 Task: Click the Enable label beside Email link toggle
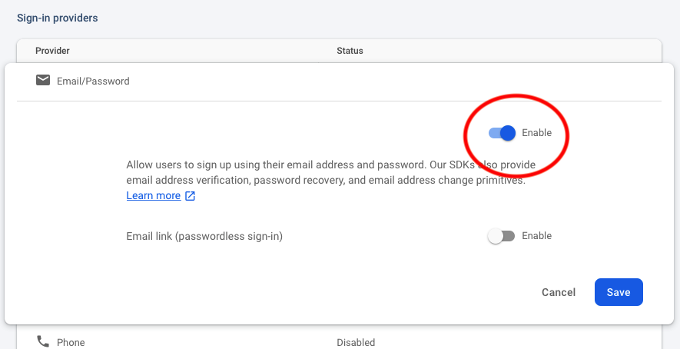(x=536, y=236)
